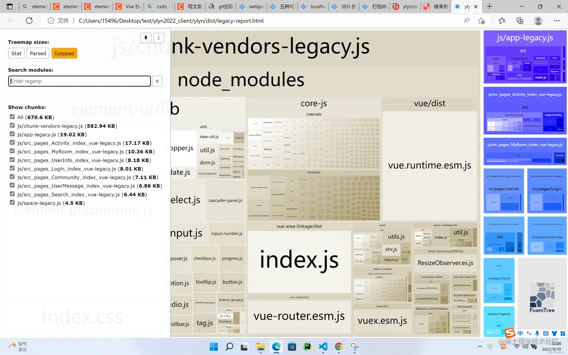Screen dimensions: 568x355
Task: Show hidden system tray icons chevron
Action: (x=480, y=346)
